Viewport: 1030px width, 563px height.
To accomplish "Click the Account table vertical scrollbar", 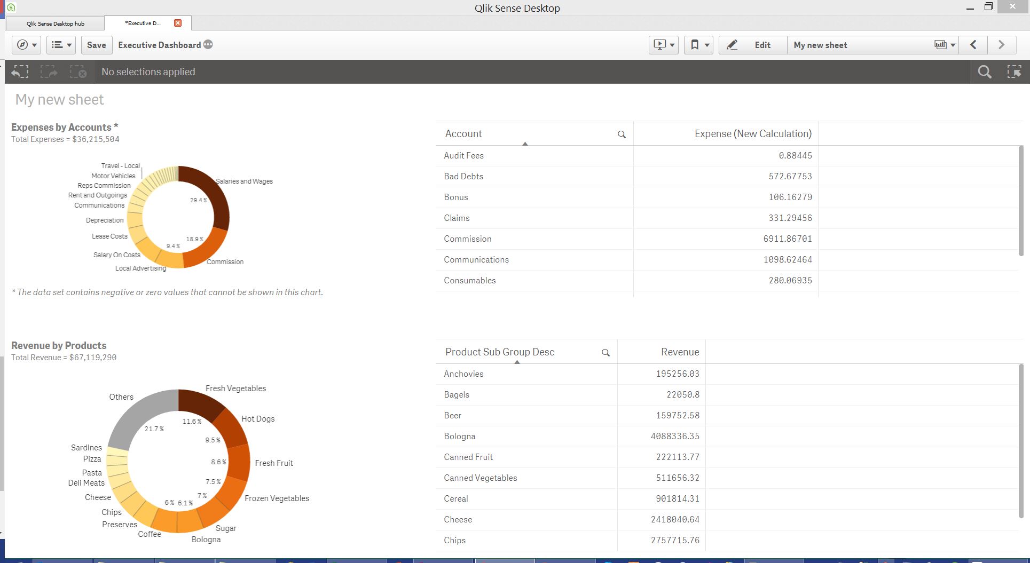I will (x=1021, y=201).
